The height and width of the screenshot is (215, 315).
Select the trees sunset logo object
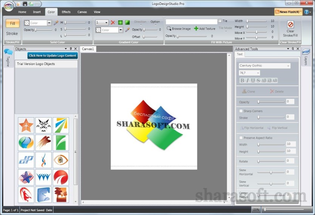pos(61,195)
